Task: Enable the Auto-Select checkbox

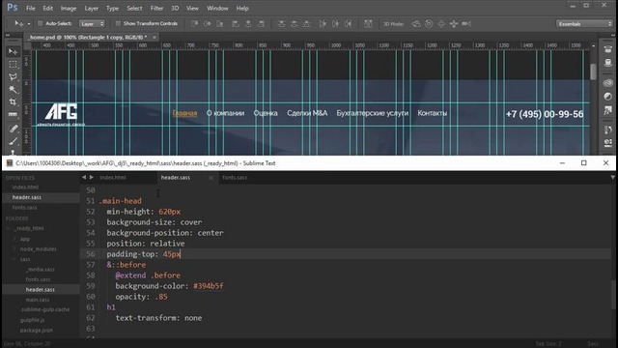Action: point(40,23)
